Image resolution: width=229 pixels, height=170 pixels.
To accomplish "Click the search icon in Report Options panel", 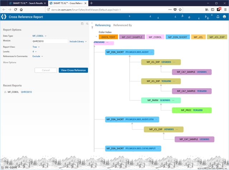I will 87,24.
